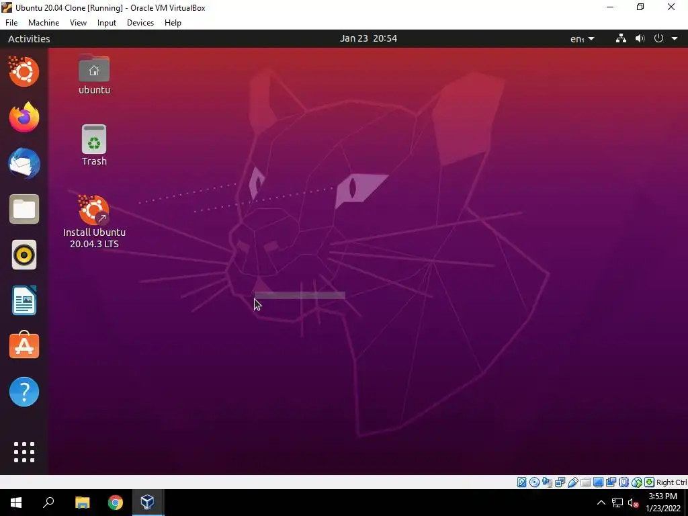Open the Input menu
688x516 pixels.
[107, 23]
